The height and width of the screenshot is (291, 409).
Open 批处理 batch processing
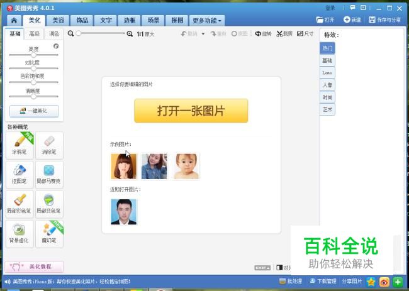click(x=291, y=282)
